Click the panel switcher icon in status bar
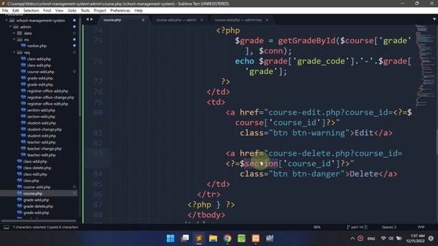Image resolution: width=438 pixels, height=246 pixels. (6, 228)
